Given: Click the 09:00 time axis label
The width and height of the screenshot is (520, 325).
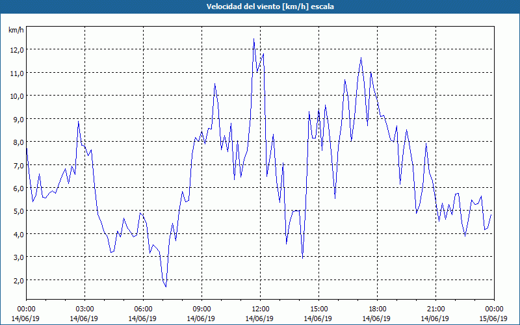Looking at the screenshot, I should (x=201, y=309).
